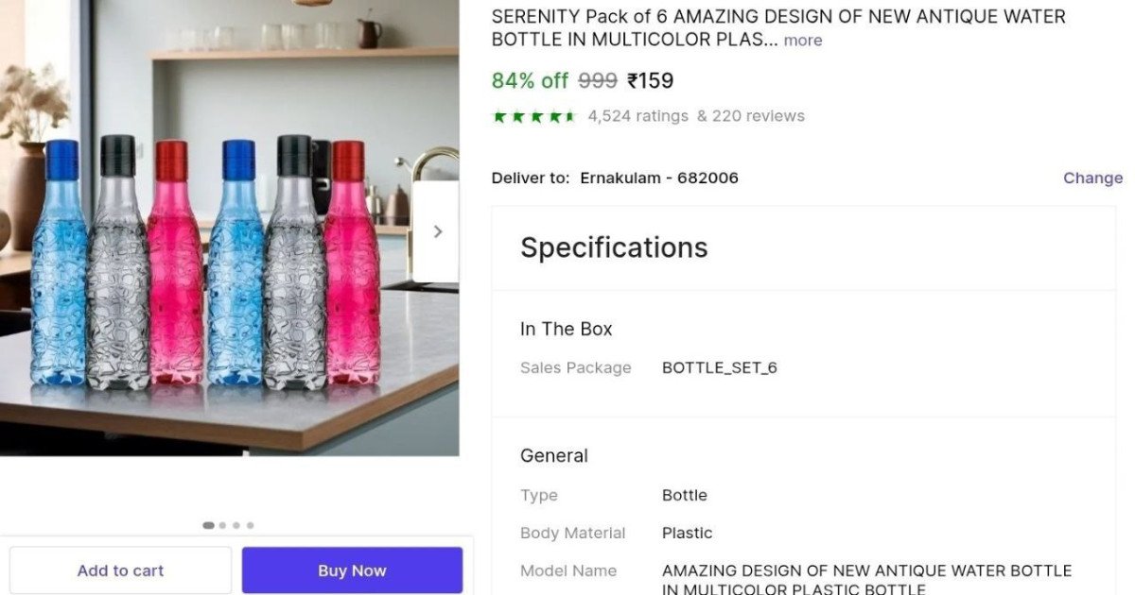Click the Ernakulam - 682006 delivery pincode
1135x595 pixels.
point(659,178)
